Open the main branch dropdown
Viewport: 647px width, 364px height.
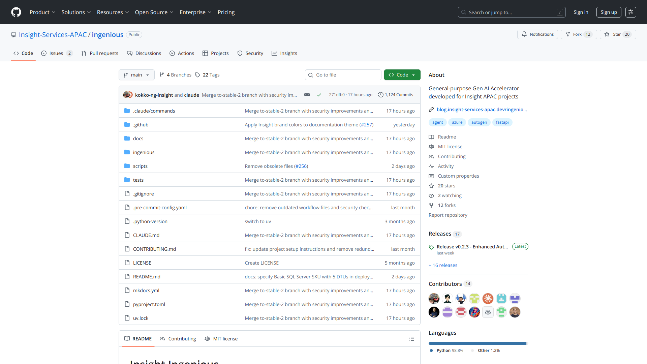136,75
